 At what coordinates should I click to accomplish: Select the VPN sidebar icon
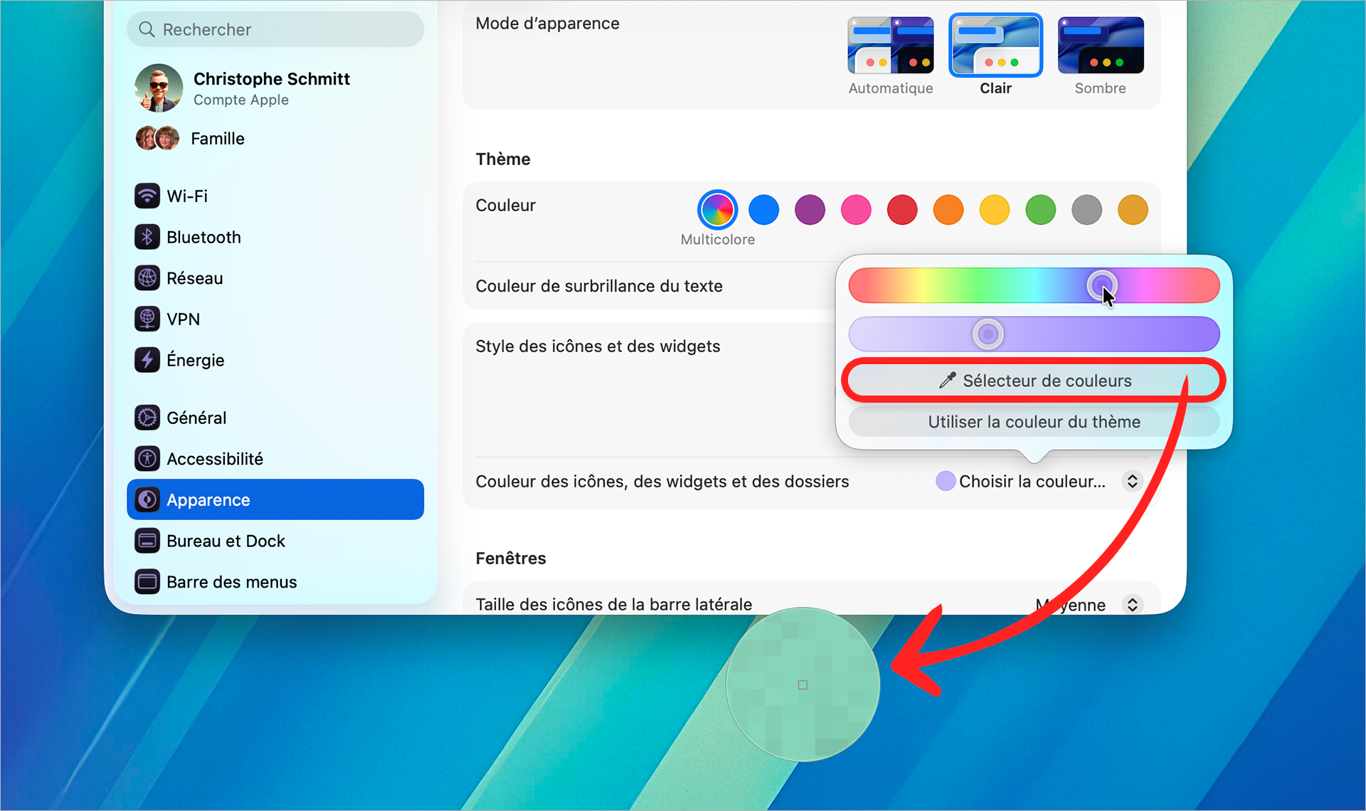coord(147,319)
